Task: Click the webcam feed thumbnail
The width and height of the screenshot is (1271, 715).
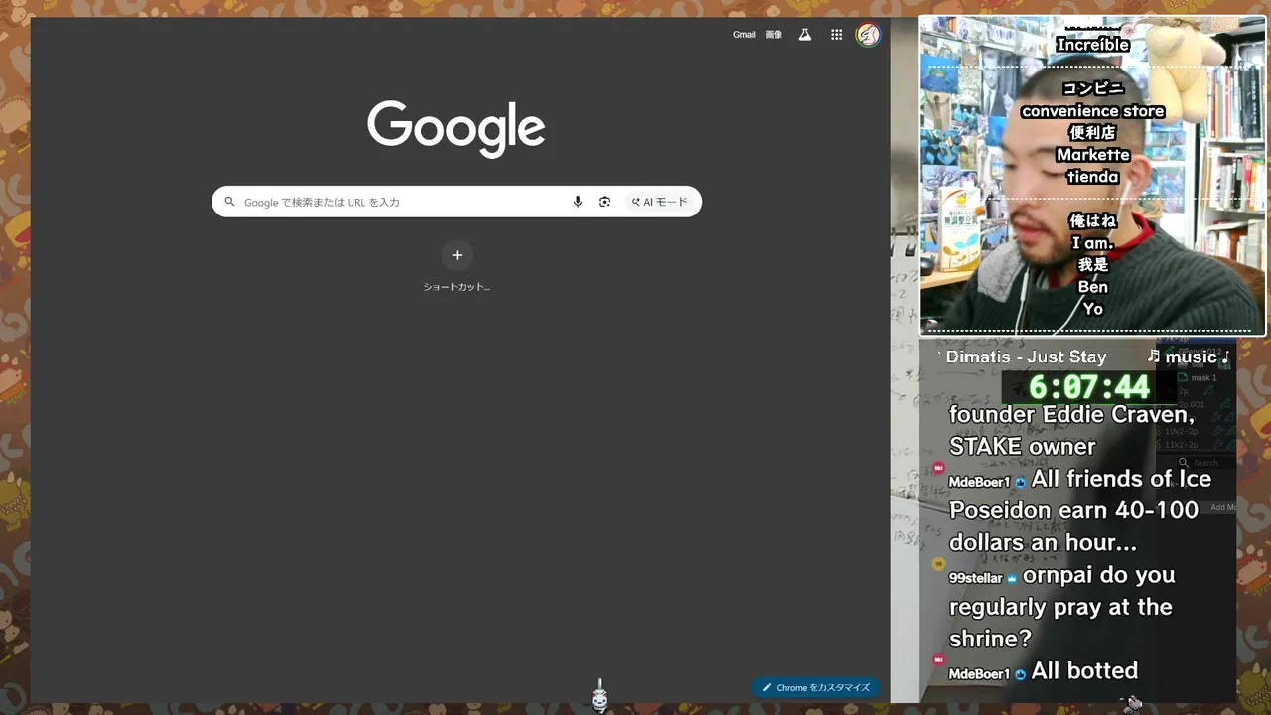Action: coord(1092,175)
